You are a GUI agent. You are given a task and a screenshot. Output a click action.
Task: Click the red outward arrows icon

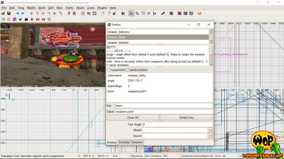click(43, 19)
